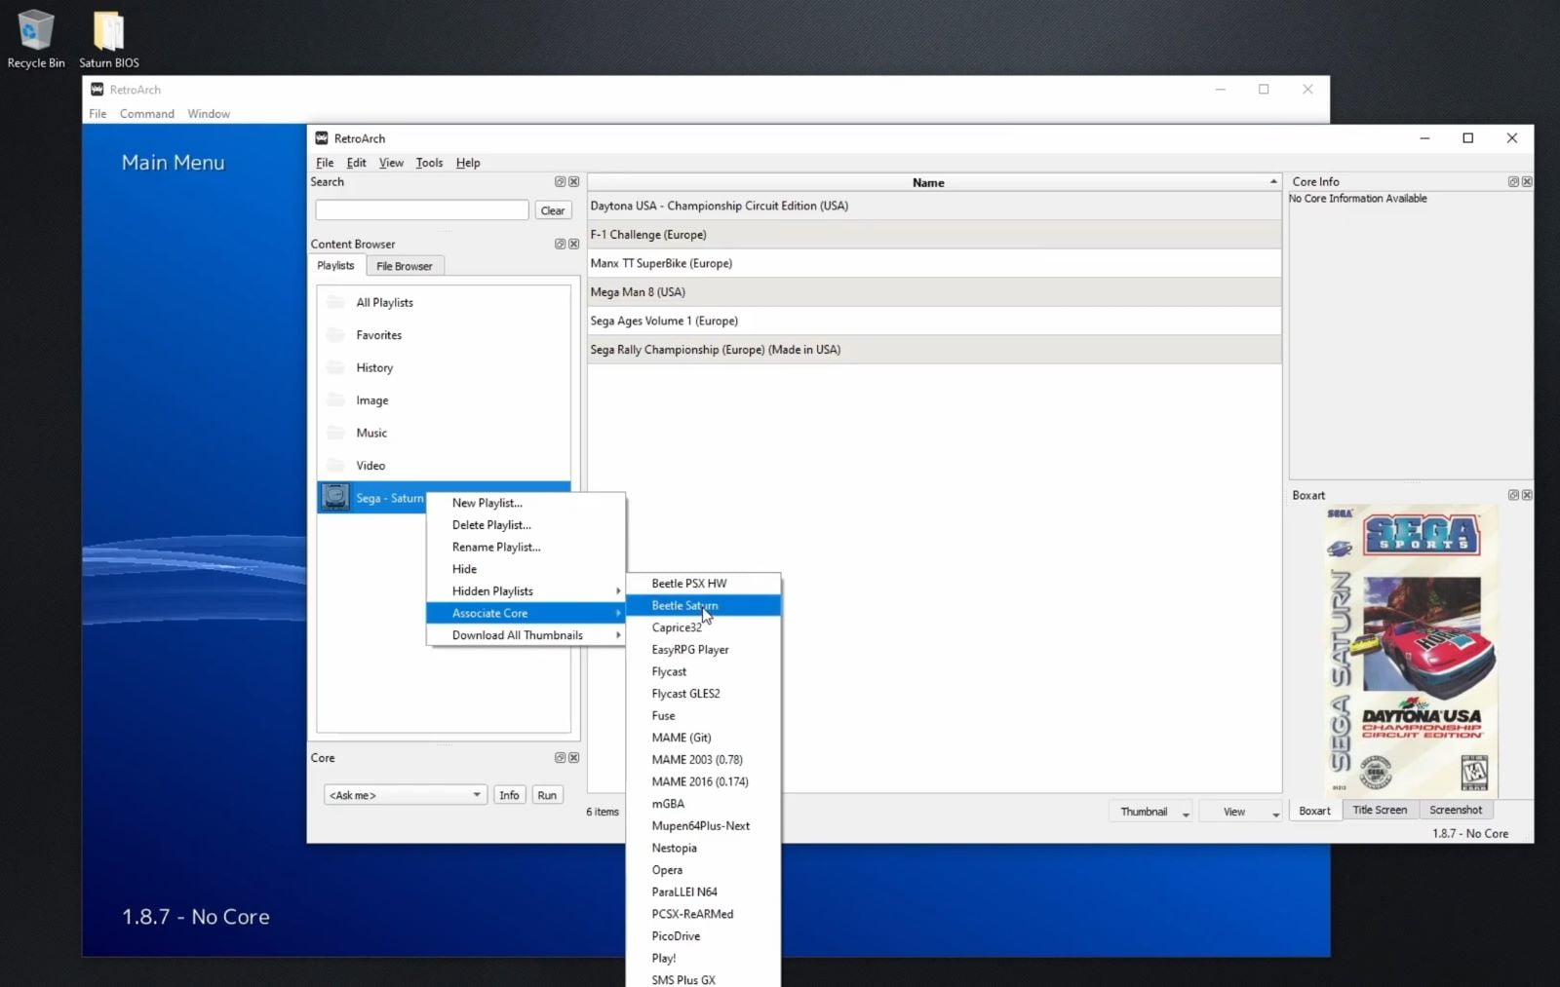This screenshot has width=1560, height=987.
Task: Select the Video playlist
Action: [370, 465]
